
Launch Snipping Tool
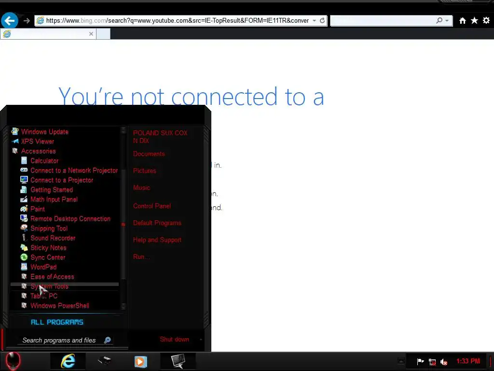(x=49, y=228)
